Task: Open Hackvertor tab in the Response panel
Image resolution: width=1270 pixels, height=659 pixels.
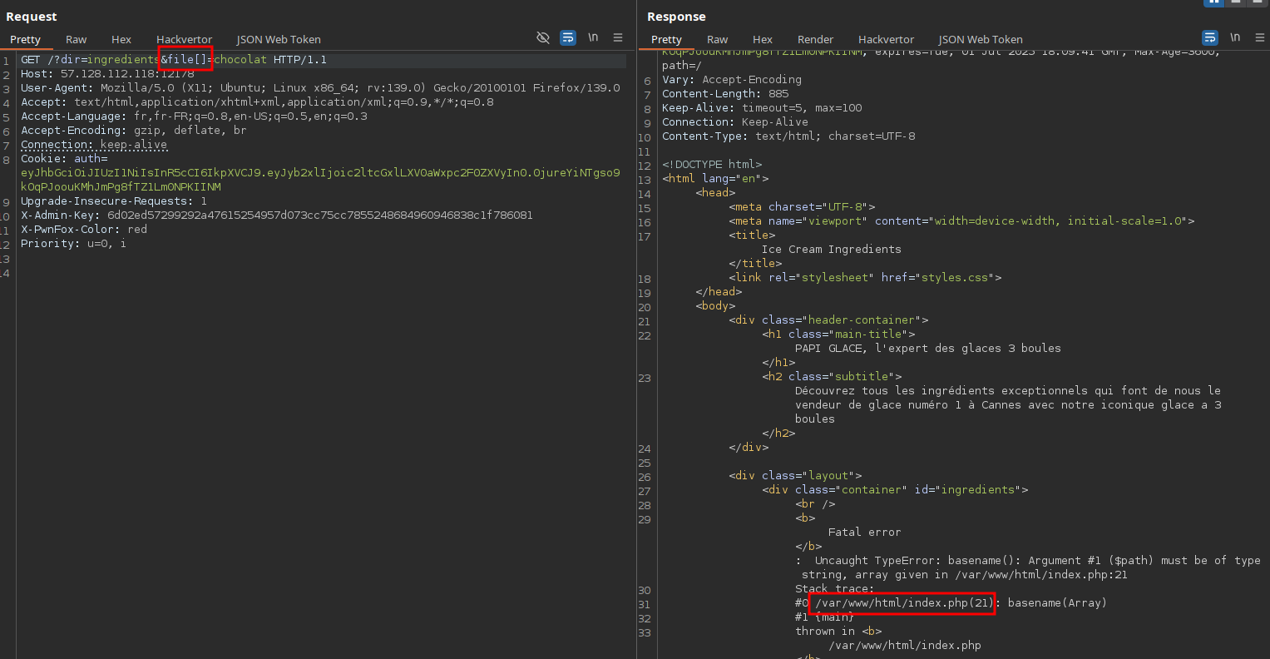Action: point(886,39)
